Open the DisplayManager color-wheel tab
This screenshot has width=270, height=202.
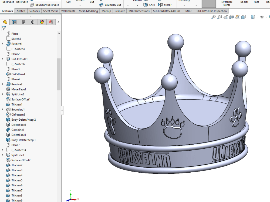[x=42, y=22]
